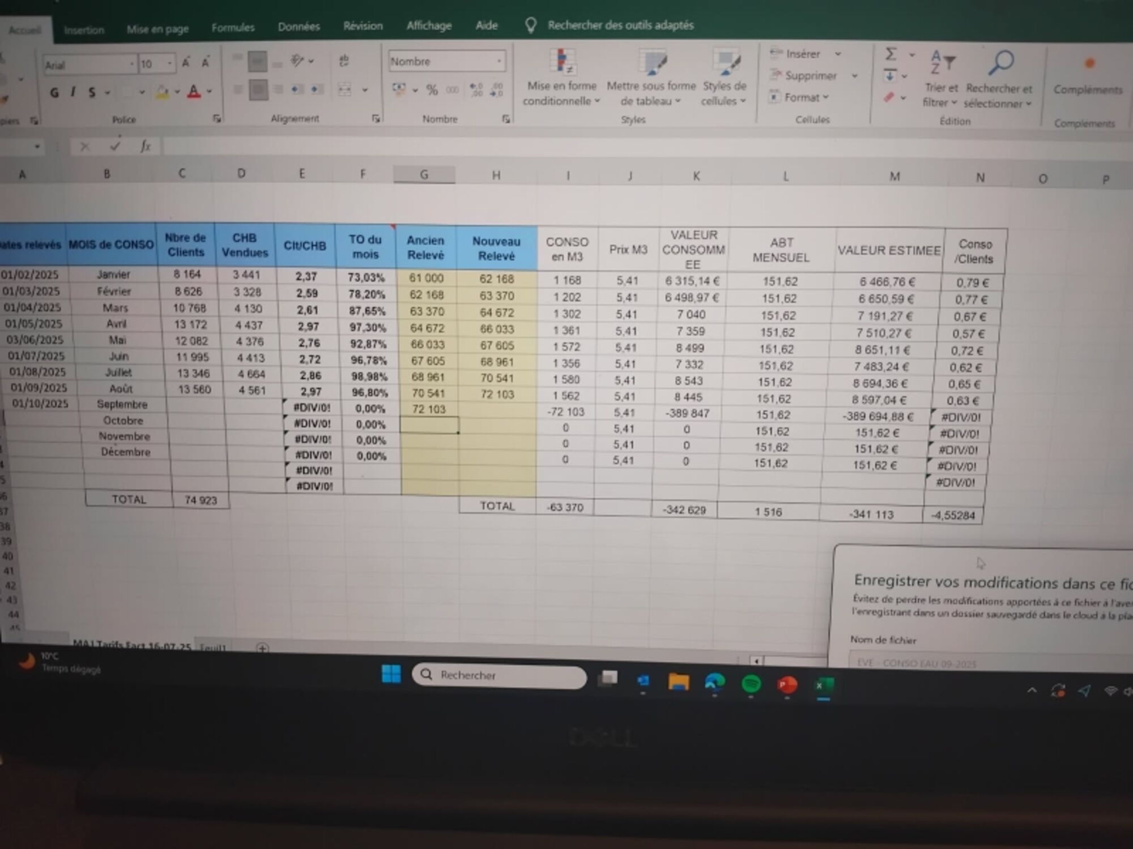Click the Rechercher et sélectionner magnifier icon
1133x849 pixels.
[1000, 62]
